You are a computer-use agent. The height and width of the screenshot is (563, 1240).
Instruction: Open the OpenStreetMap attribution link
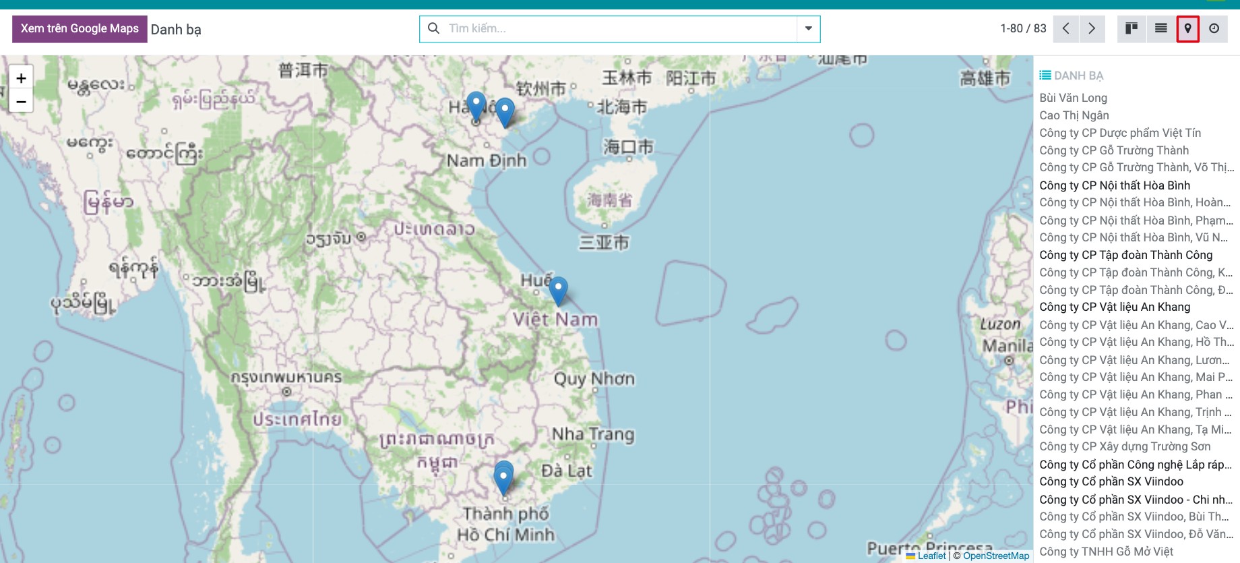(996, 556)
